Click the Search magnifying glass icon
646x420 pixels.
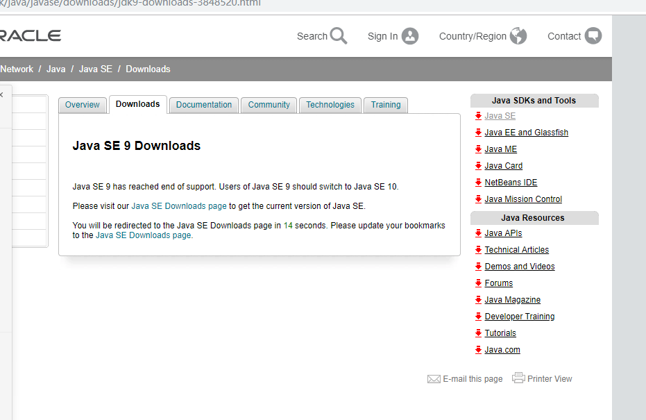click(x=338, y=36)
